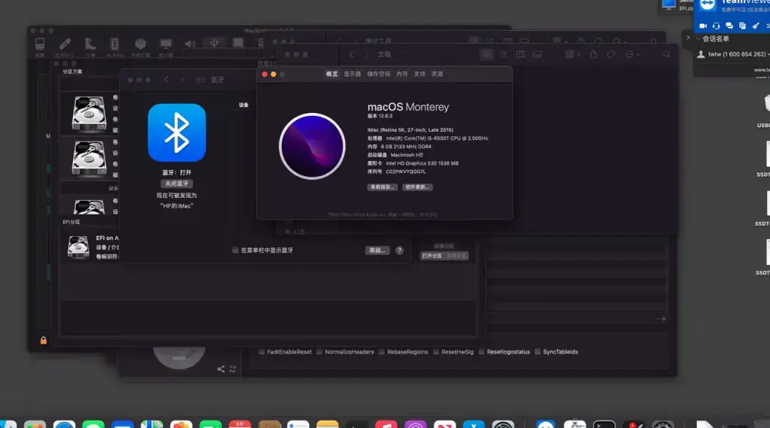Expand the 会话名单 section in TeamViewer
The width and height of the screenshot is (770, 428).
click(x=699, y=39)
